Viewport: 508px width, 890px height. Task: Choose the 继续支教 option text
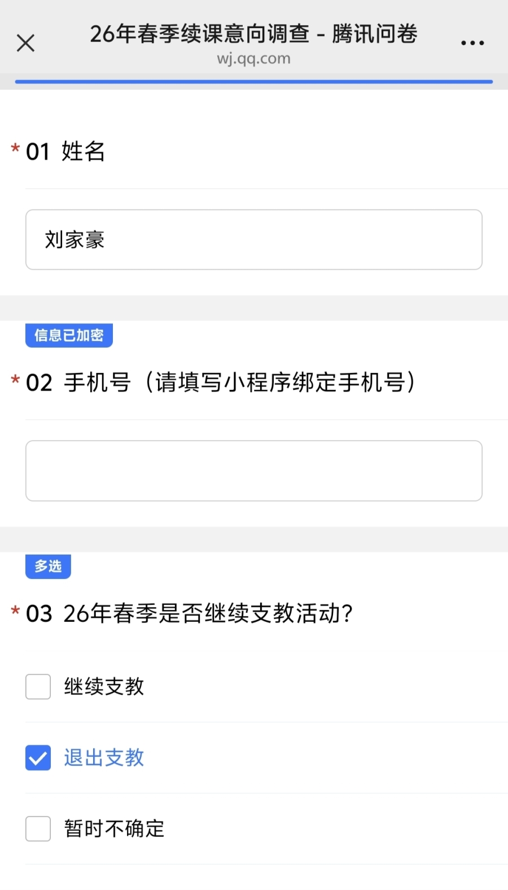pyautogui.click(x=104, y=687)
